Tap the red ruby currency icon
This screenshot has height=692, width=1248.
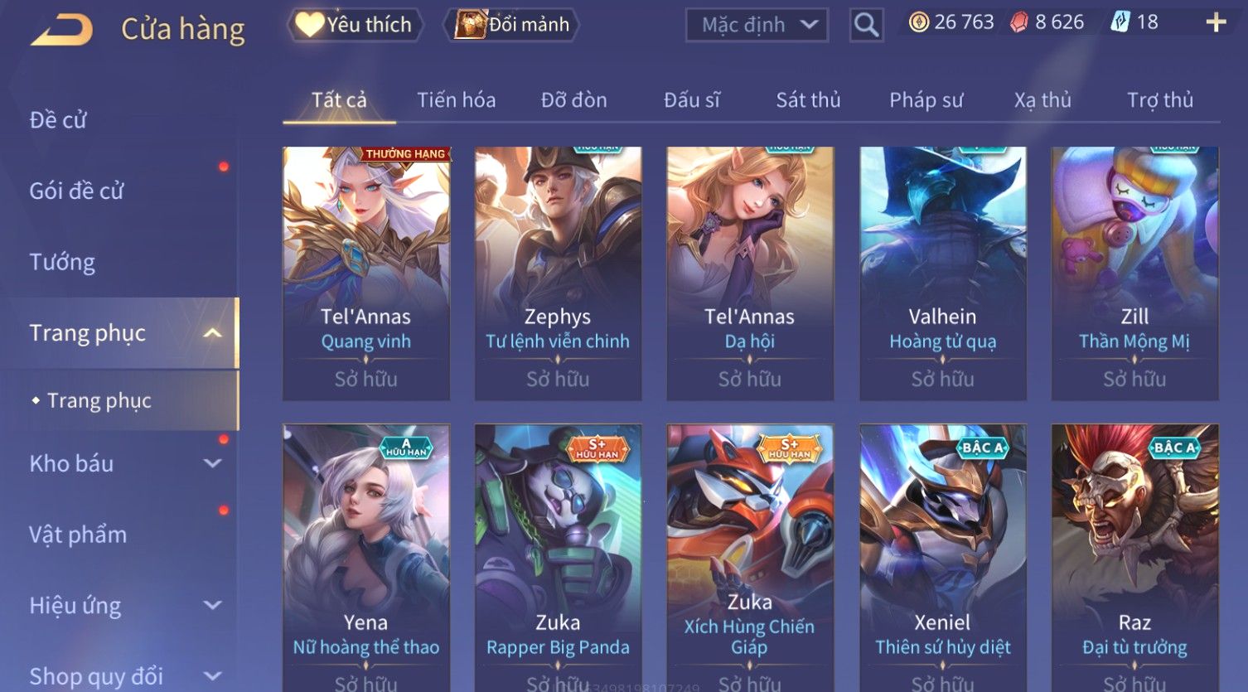coord(1019,22)
